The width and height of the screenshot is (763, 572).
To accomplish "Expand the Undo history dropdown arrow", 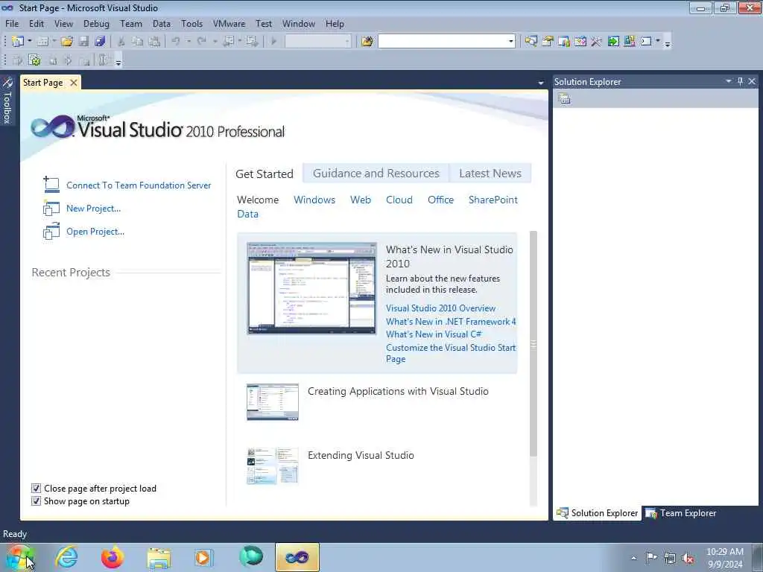I will click(189, 42).
